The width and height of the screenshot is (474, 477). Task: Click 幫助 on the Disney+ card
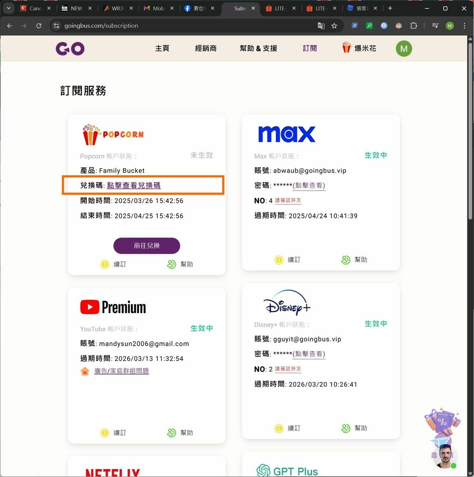[354, 428]
